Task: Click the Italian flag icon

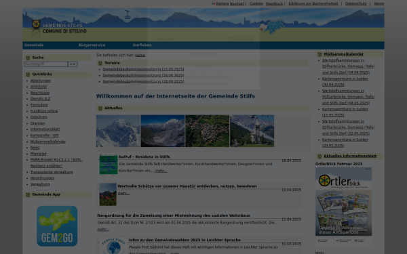Action: point(214,3)
